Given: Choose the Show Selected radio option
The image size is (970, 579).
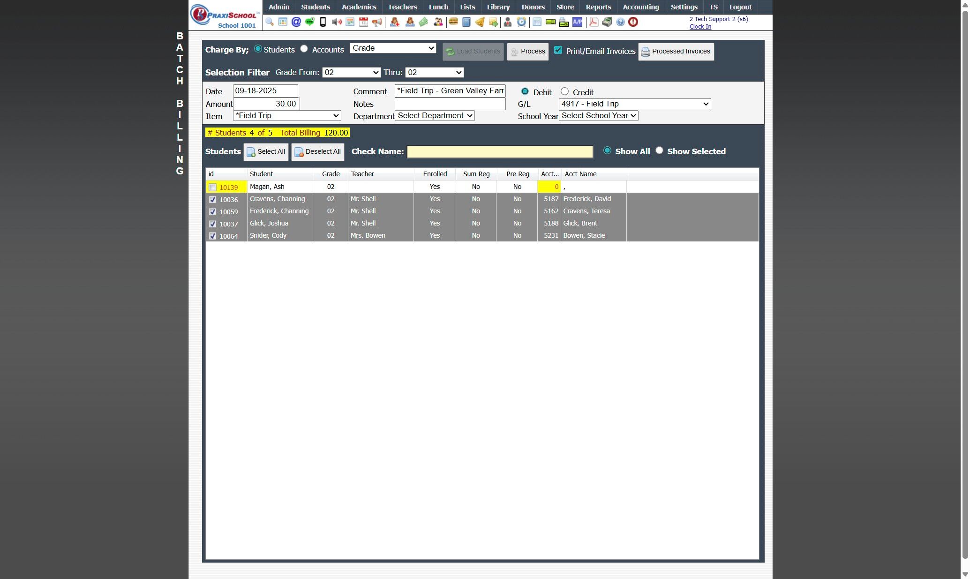Looking at the screenshot, I should (659, 150).
